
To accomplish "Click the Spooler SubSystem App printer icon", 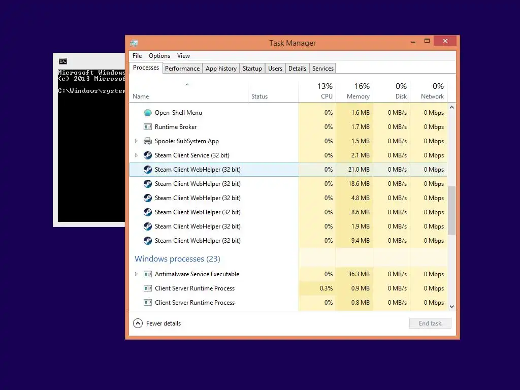I will (148, 141).
